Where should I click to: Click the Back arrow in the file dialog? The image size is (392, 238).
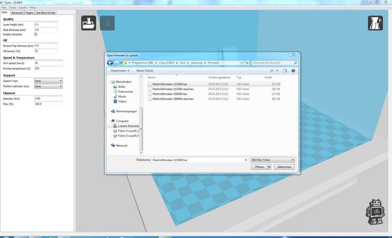click(x=110, y=63)
